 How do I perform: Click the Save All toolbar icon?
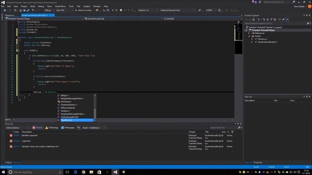[28, 10]
